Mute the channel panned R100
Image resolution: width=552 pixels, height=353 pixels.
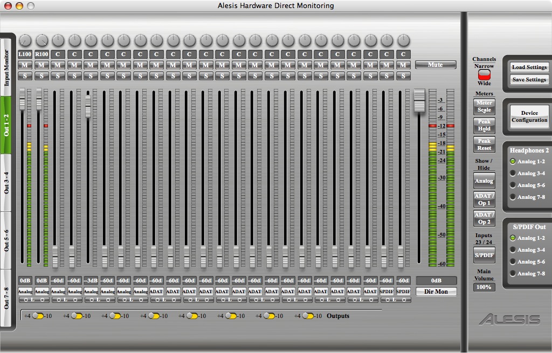click(x=42, y=65)
